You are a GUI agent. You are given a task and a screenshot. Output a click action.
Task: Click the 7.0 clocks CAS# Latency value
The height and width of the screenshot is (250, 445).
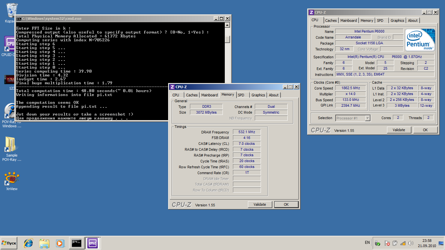(247, 144)
